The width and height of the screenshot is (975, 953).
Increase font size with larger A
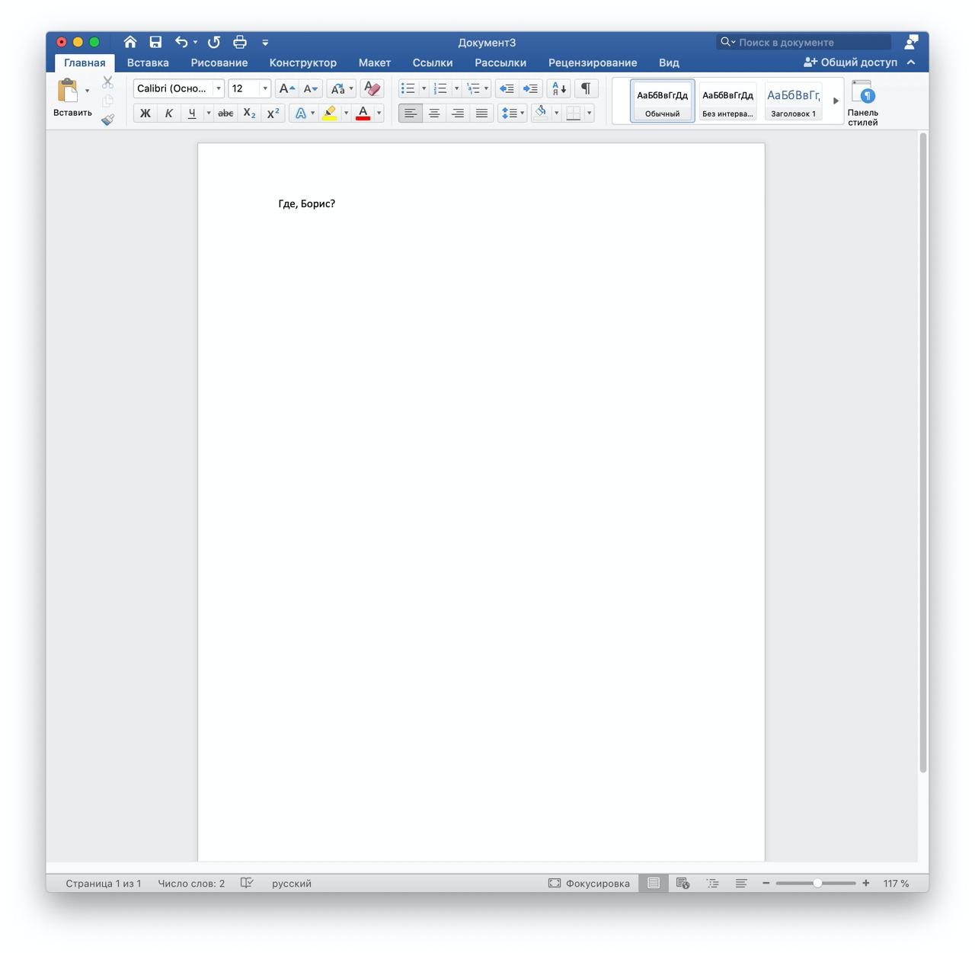point(286,88)
